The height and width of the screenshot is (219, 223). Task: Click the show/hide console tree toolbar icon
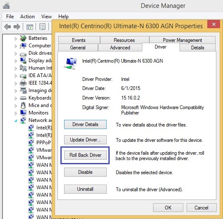[30, 27]
